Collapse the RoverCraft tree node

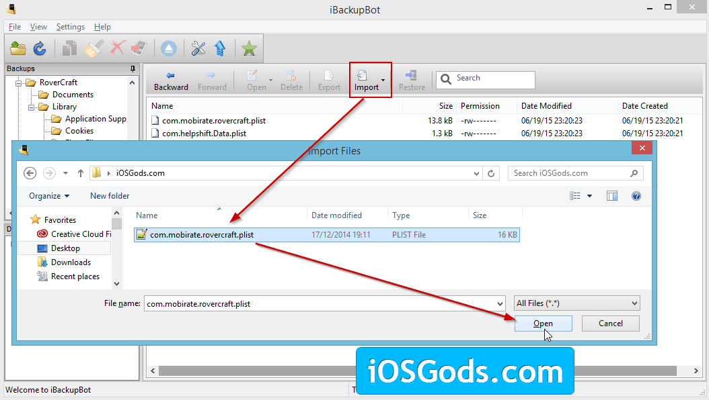pyautogui.click(x=20, y=83)
